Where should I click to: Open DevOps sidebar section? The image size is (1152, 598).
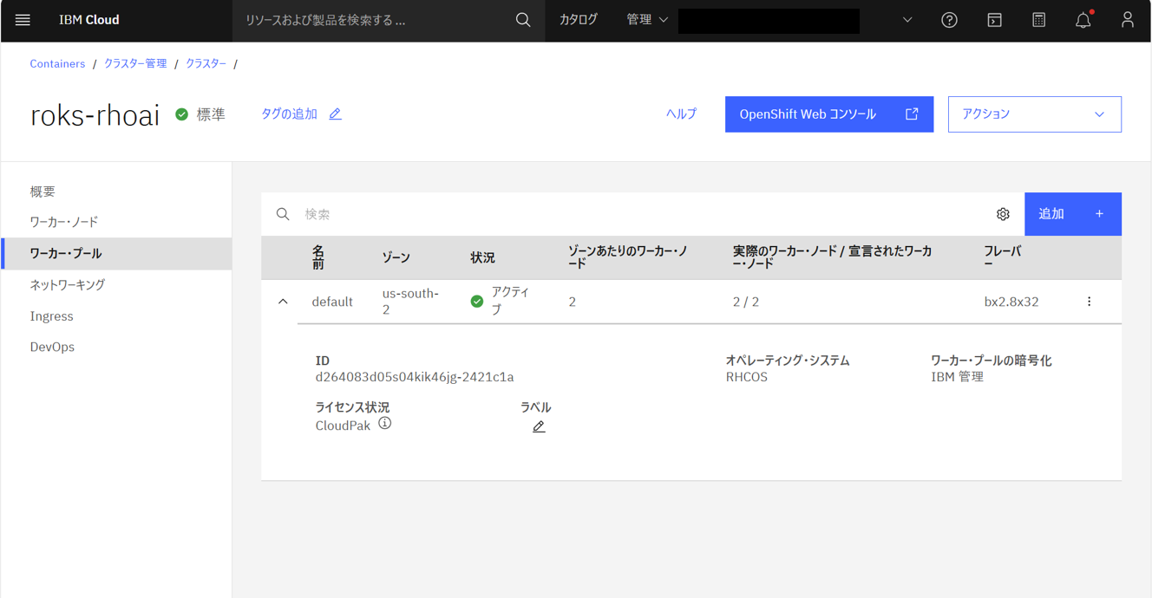coord(52,347)
